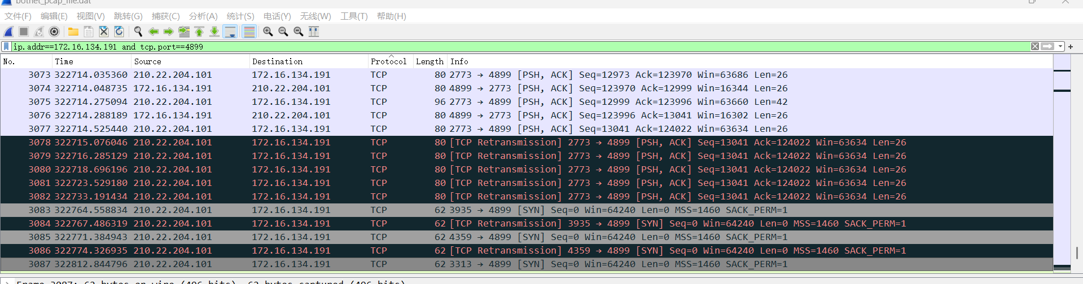Viewport: 1083px width, 284px height.
Task: Go to a specific packet number icon
Action: (x=183, y=32)
